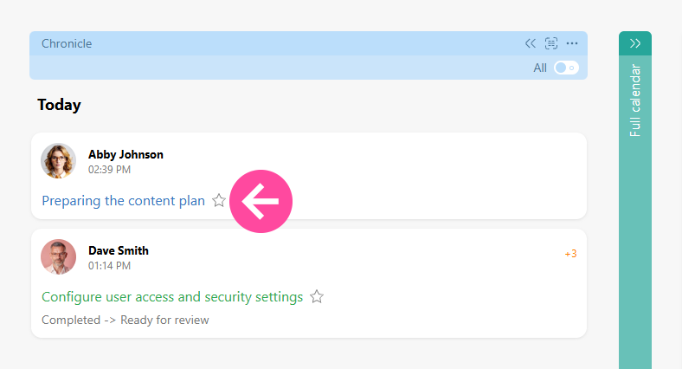Image resolution: width=682 pixels, height=369 pixels.
Task: Star the Configure user access task
Action: (x=317, y=297)
